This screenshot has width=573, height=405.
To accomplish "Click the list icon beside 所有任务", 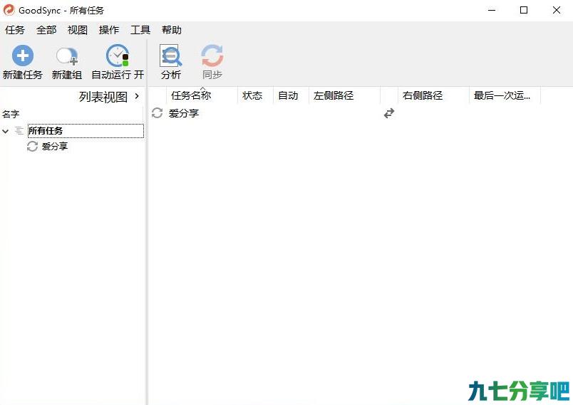I will click(x=19, y=131).
